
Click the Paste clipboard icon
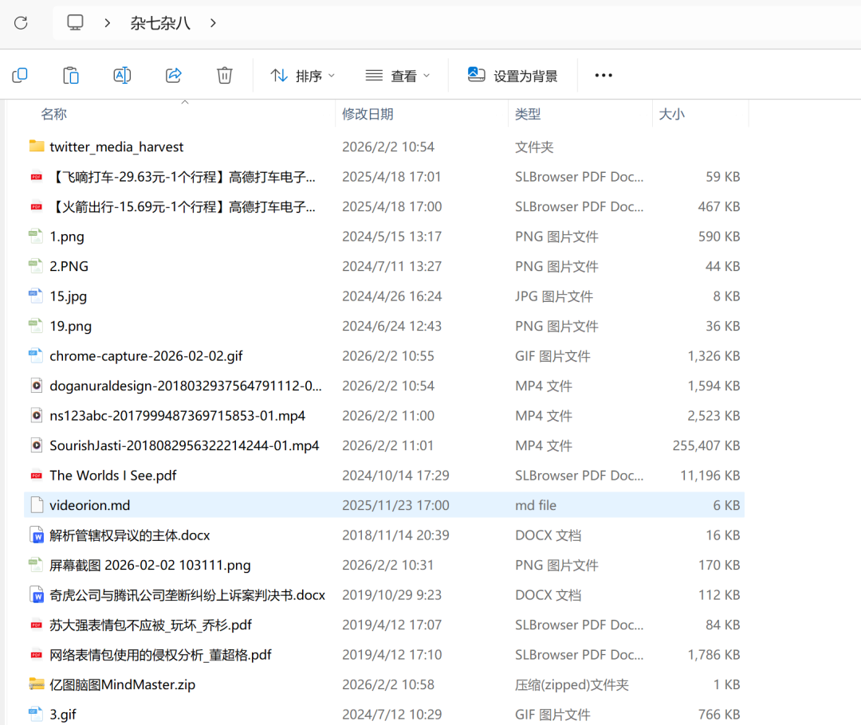(x=71, y=76)
